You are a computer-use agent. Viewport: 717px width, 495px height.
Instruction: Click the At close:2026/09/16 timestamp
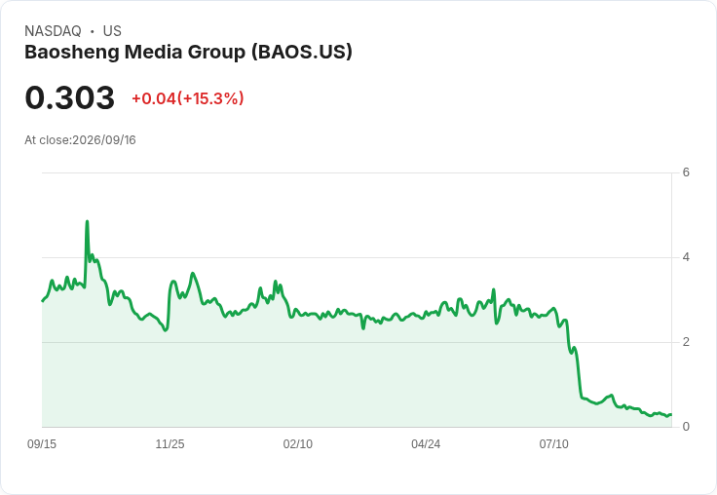tap(80, 140)
